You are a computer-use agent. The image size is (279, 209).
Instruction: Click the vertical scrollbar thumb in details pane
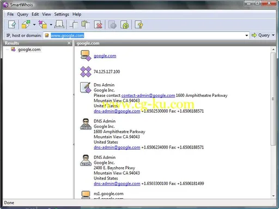pyautogui.click(x=273, y=99)
